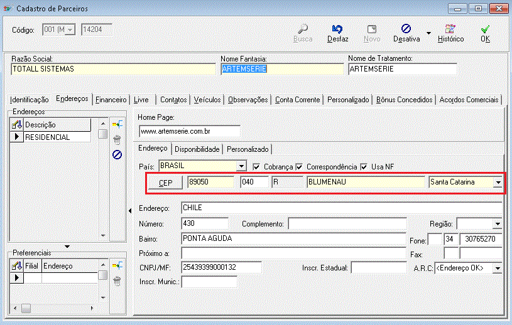Confirm with the green OK checkmark
The width and height of the screenshot is (512, 325).
[485, 29]
